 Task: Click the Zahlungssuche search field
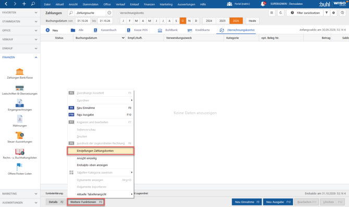tap(90, 13)
